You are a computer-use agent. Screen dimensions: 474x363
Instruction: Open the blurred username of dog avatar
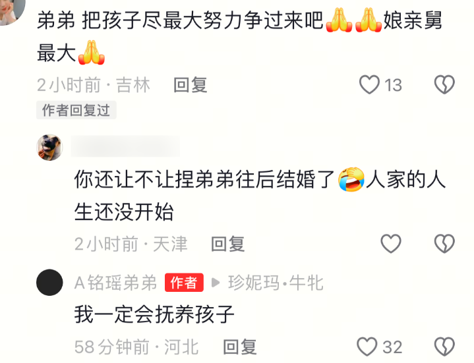(125, 146)
